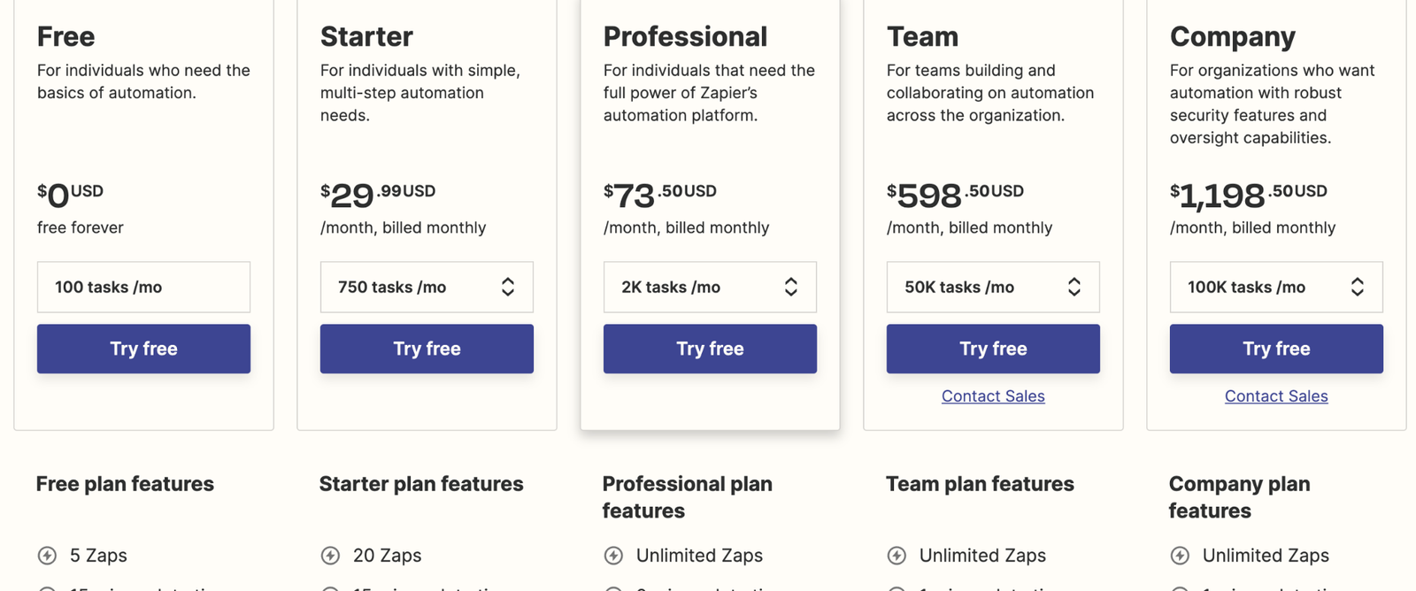
Task: Click the description about "robust security features"
Action: (1273, 104)
